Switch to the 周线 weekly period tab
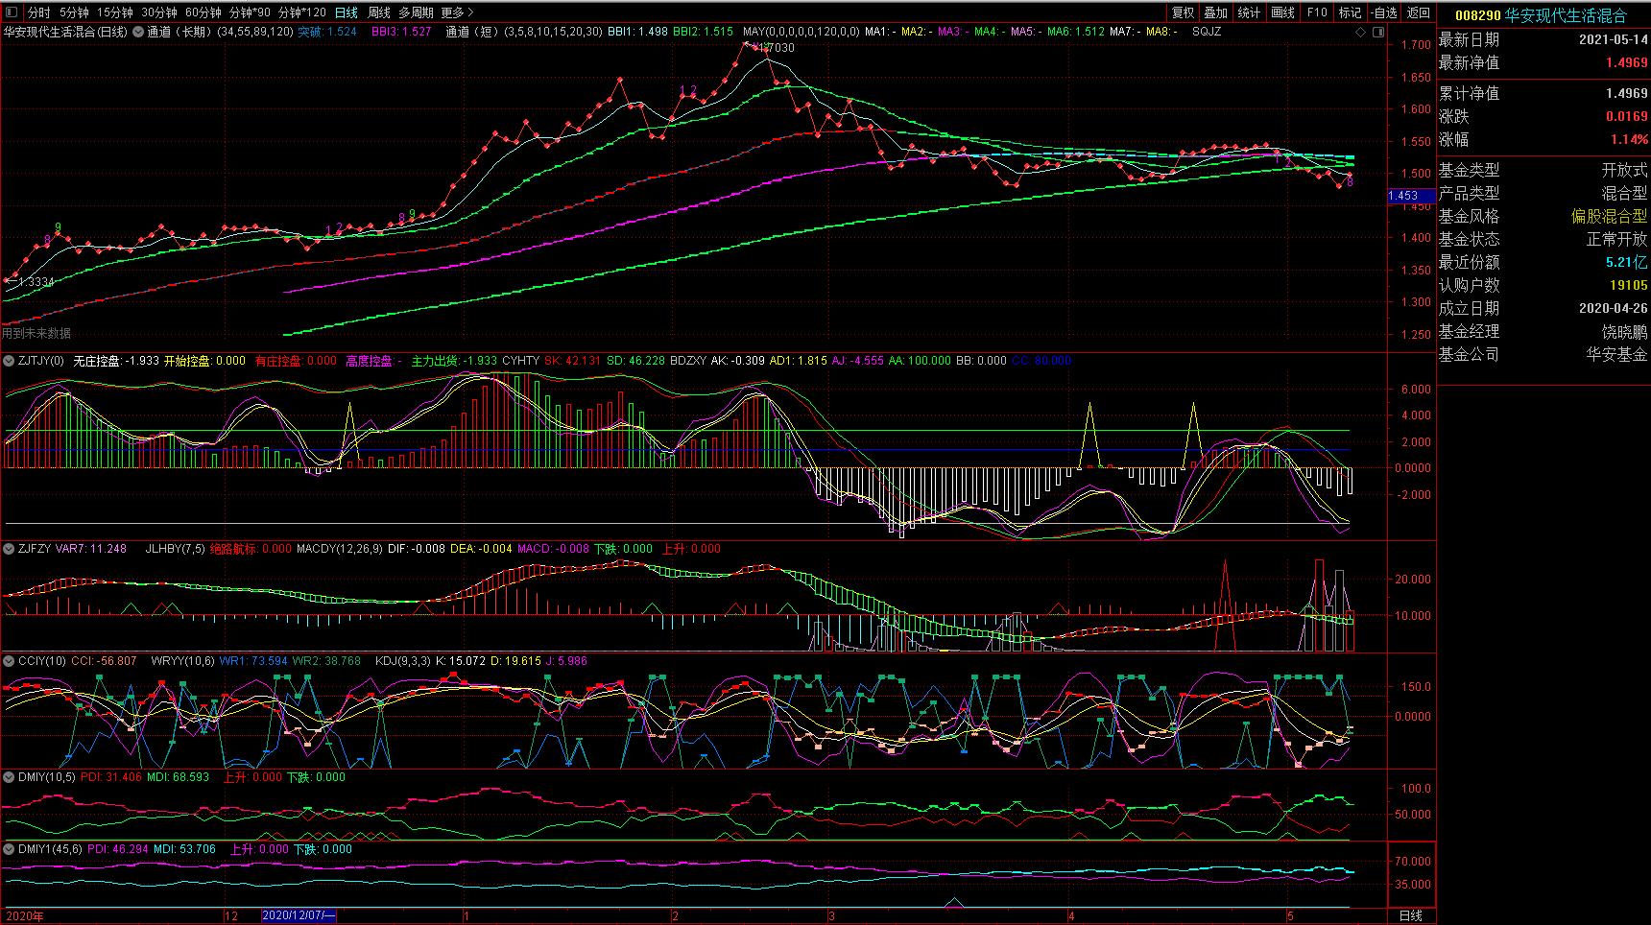This screenshot has height=925, width=1651. click(x=379, y=12)
